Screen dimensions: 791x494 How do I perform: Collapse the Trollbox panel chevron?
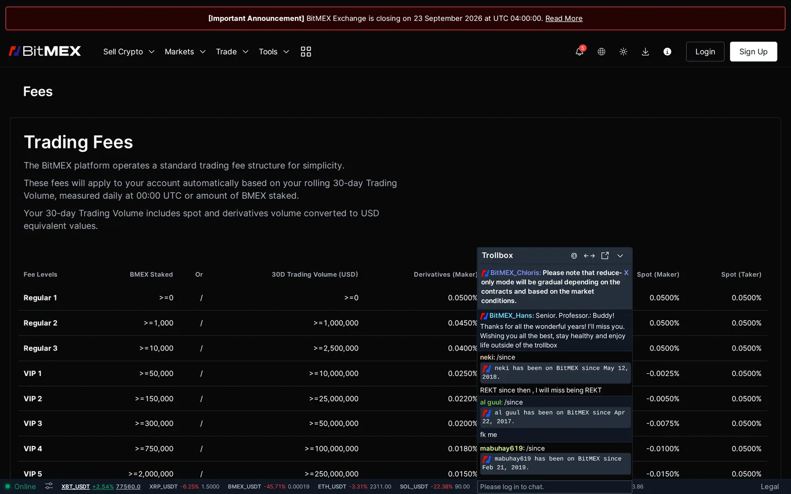pos(620,256)
